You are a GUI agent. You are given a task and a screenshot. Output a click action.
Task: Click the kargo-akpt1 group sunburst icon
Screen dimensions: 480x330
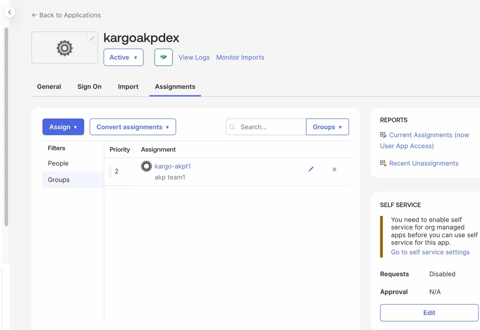[x=146, y=166]
